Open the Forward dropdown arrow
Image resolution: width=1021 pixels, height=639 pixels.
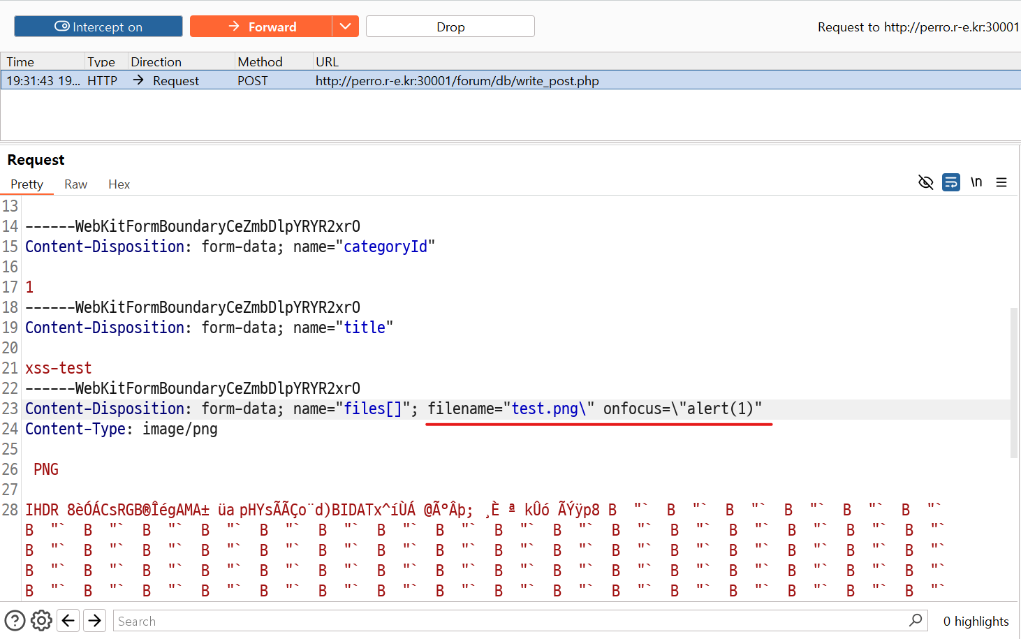345,27
